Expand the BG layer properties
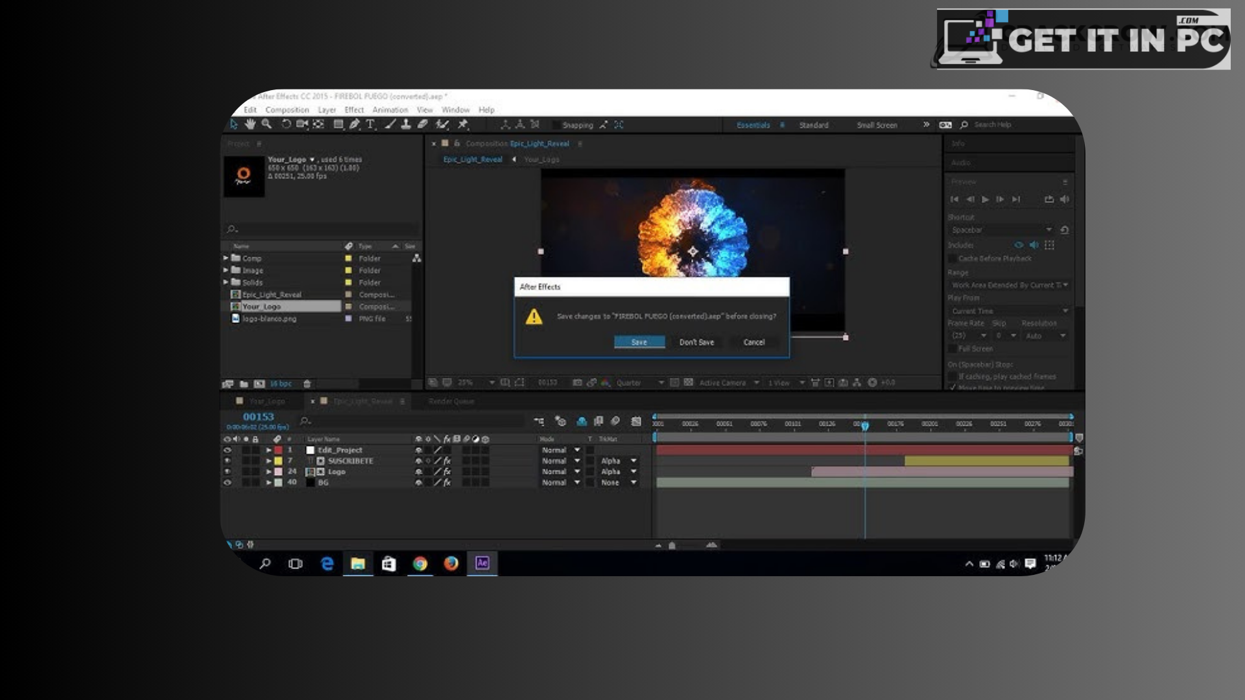 pos(268,483)
